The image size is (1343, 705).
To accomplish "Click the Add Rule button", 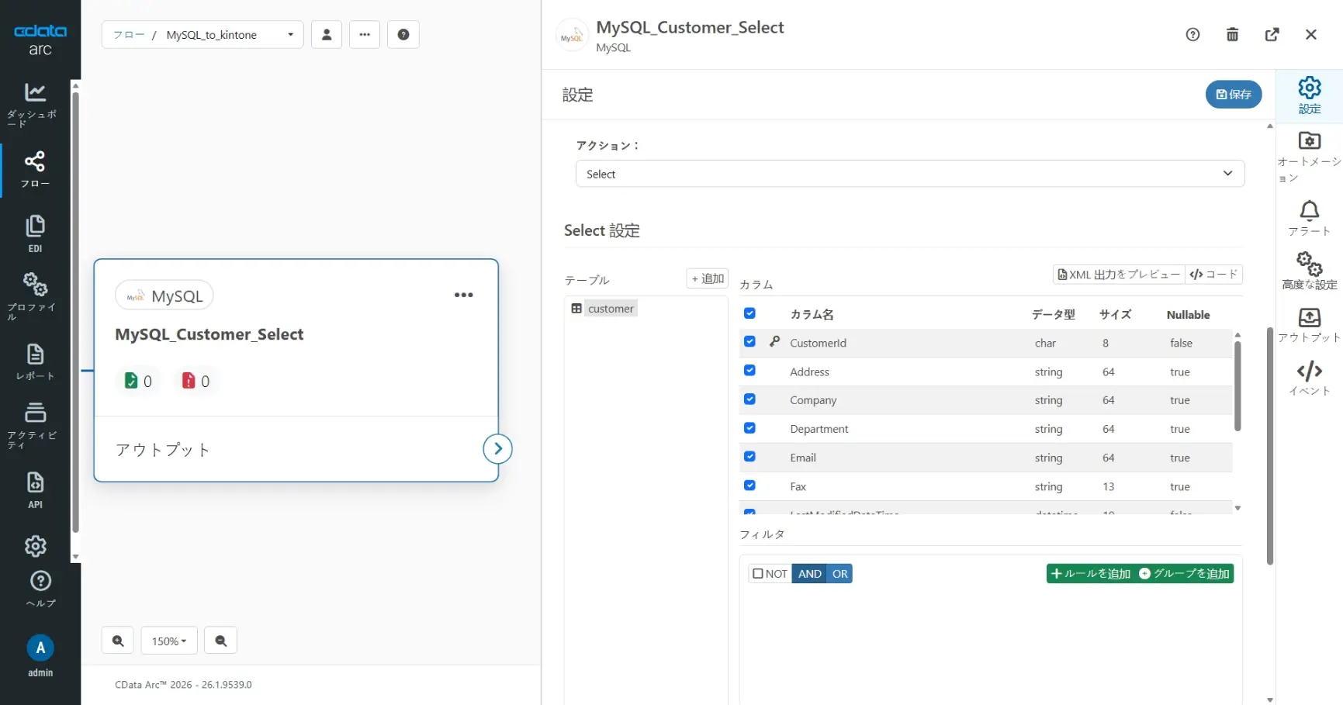I will click(x=1090, y=574).
